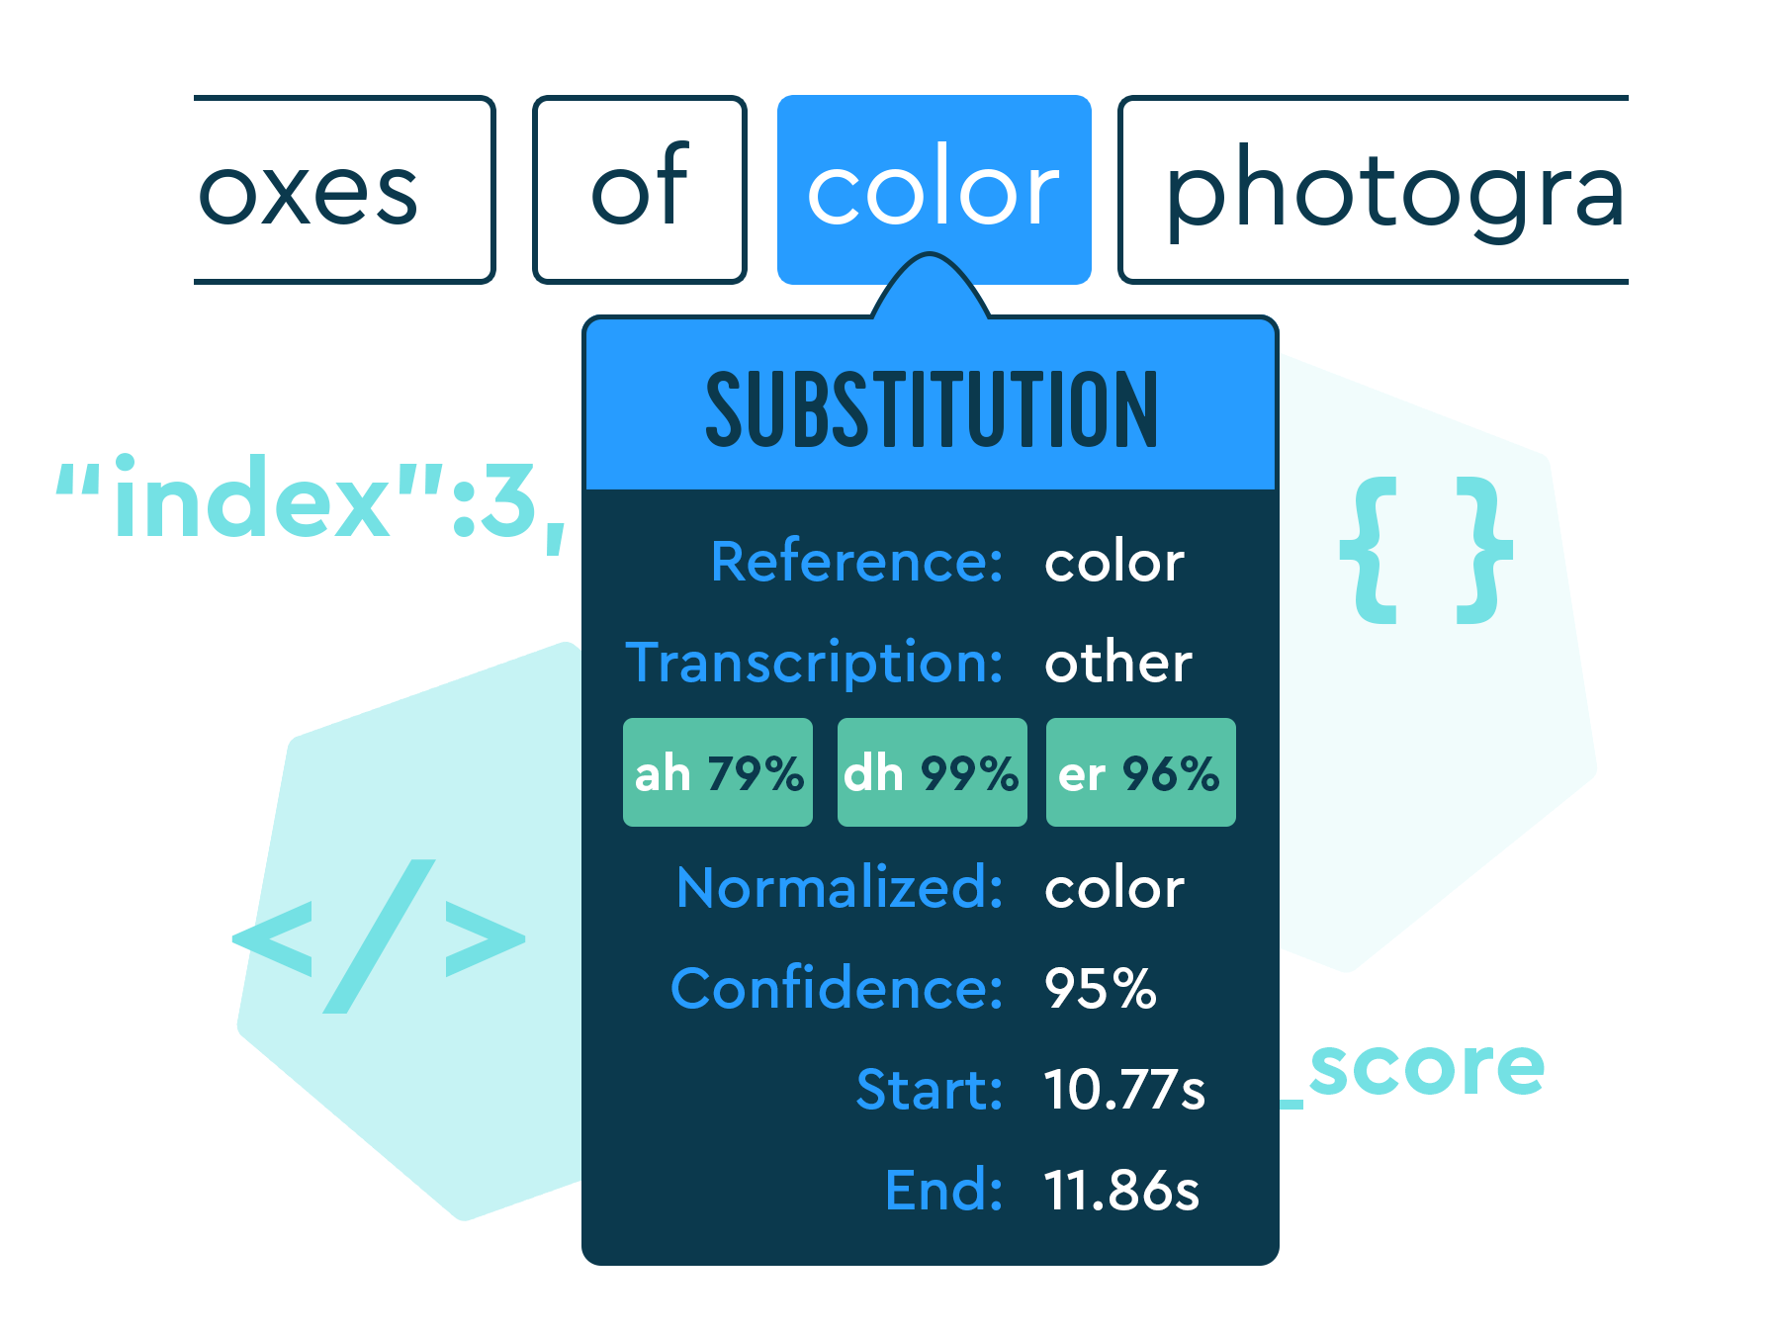Click the curly braces { } icon
Viewport: 1780px width, 1335px height.
click(1426, 551)
